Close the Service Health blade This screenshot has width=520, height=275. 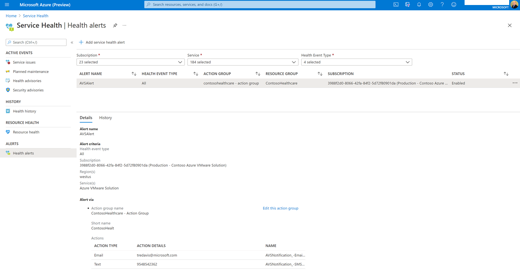coord(510,25)
